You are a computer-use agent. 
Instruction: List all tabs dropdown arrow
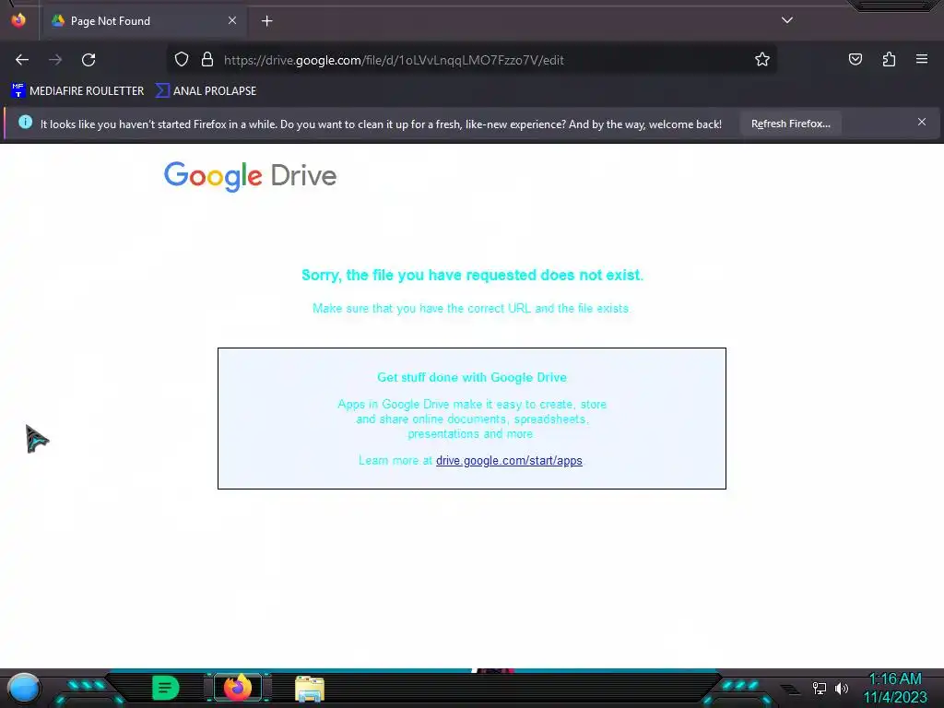coord(787,20)
